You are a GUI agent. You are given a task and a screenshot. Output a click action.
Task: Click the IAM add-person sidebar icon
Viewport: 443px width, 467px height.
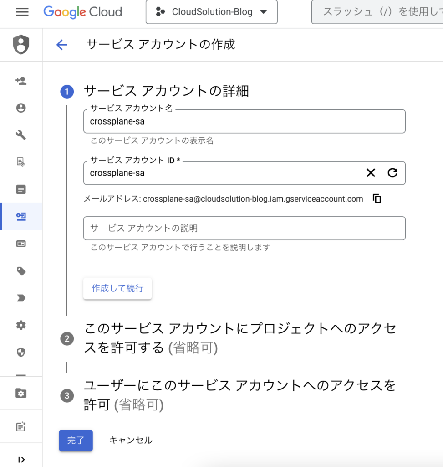(x=21, y=81)
